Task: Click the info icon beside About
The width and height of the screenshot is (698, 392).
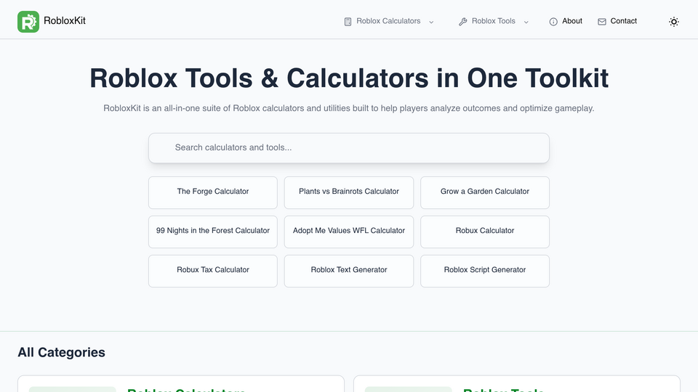Action: click(553, 22)
